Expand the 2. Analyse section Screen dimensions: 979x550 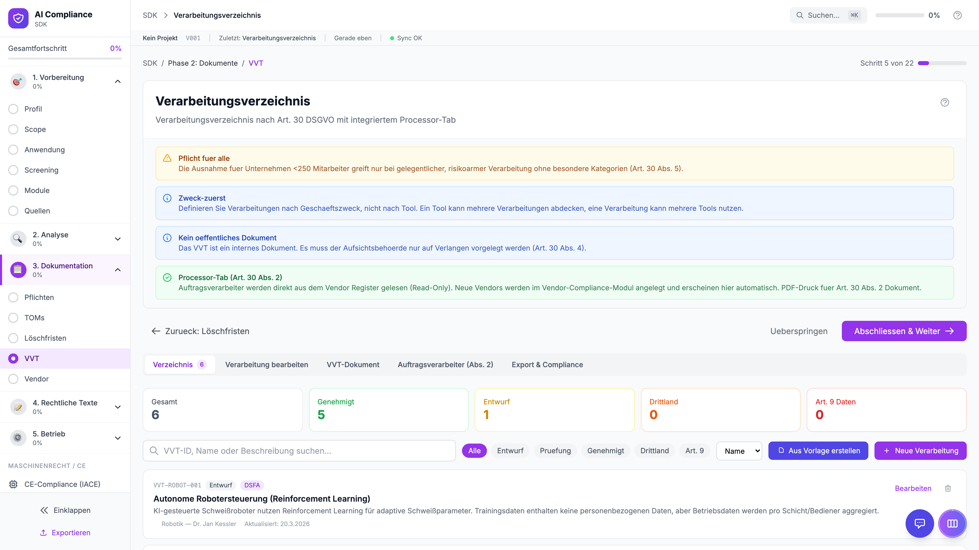[118, 239]
